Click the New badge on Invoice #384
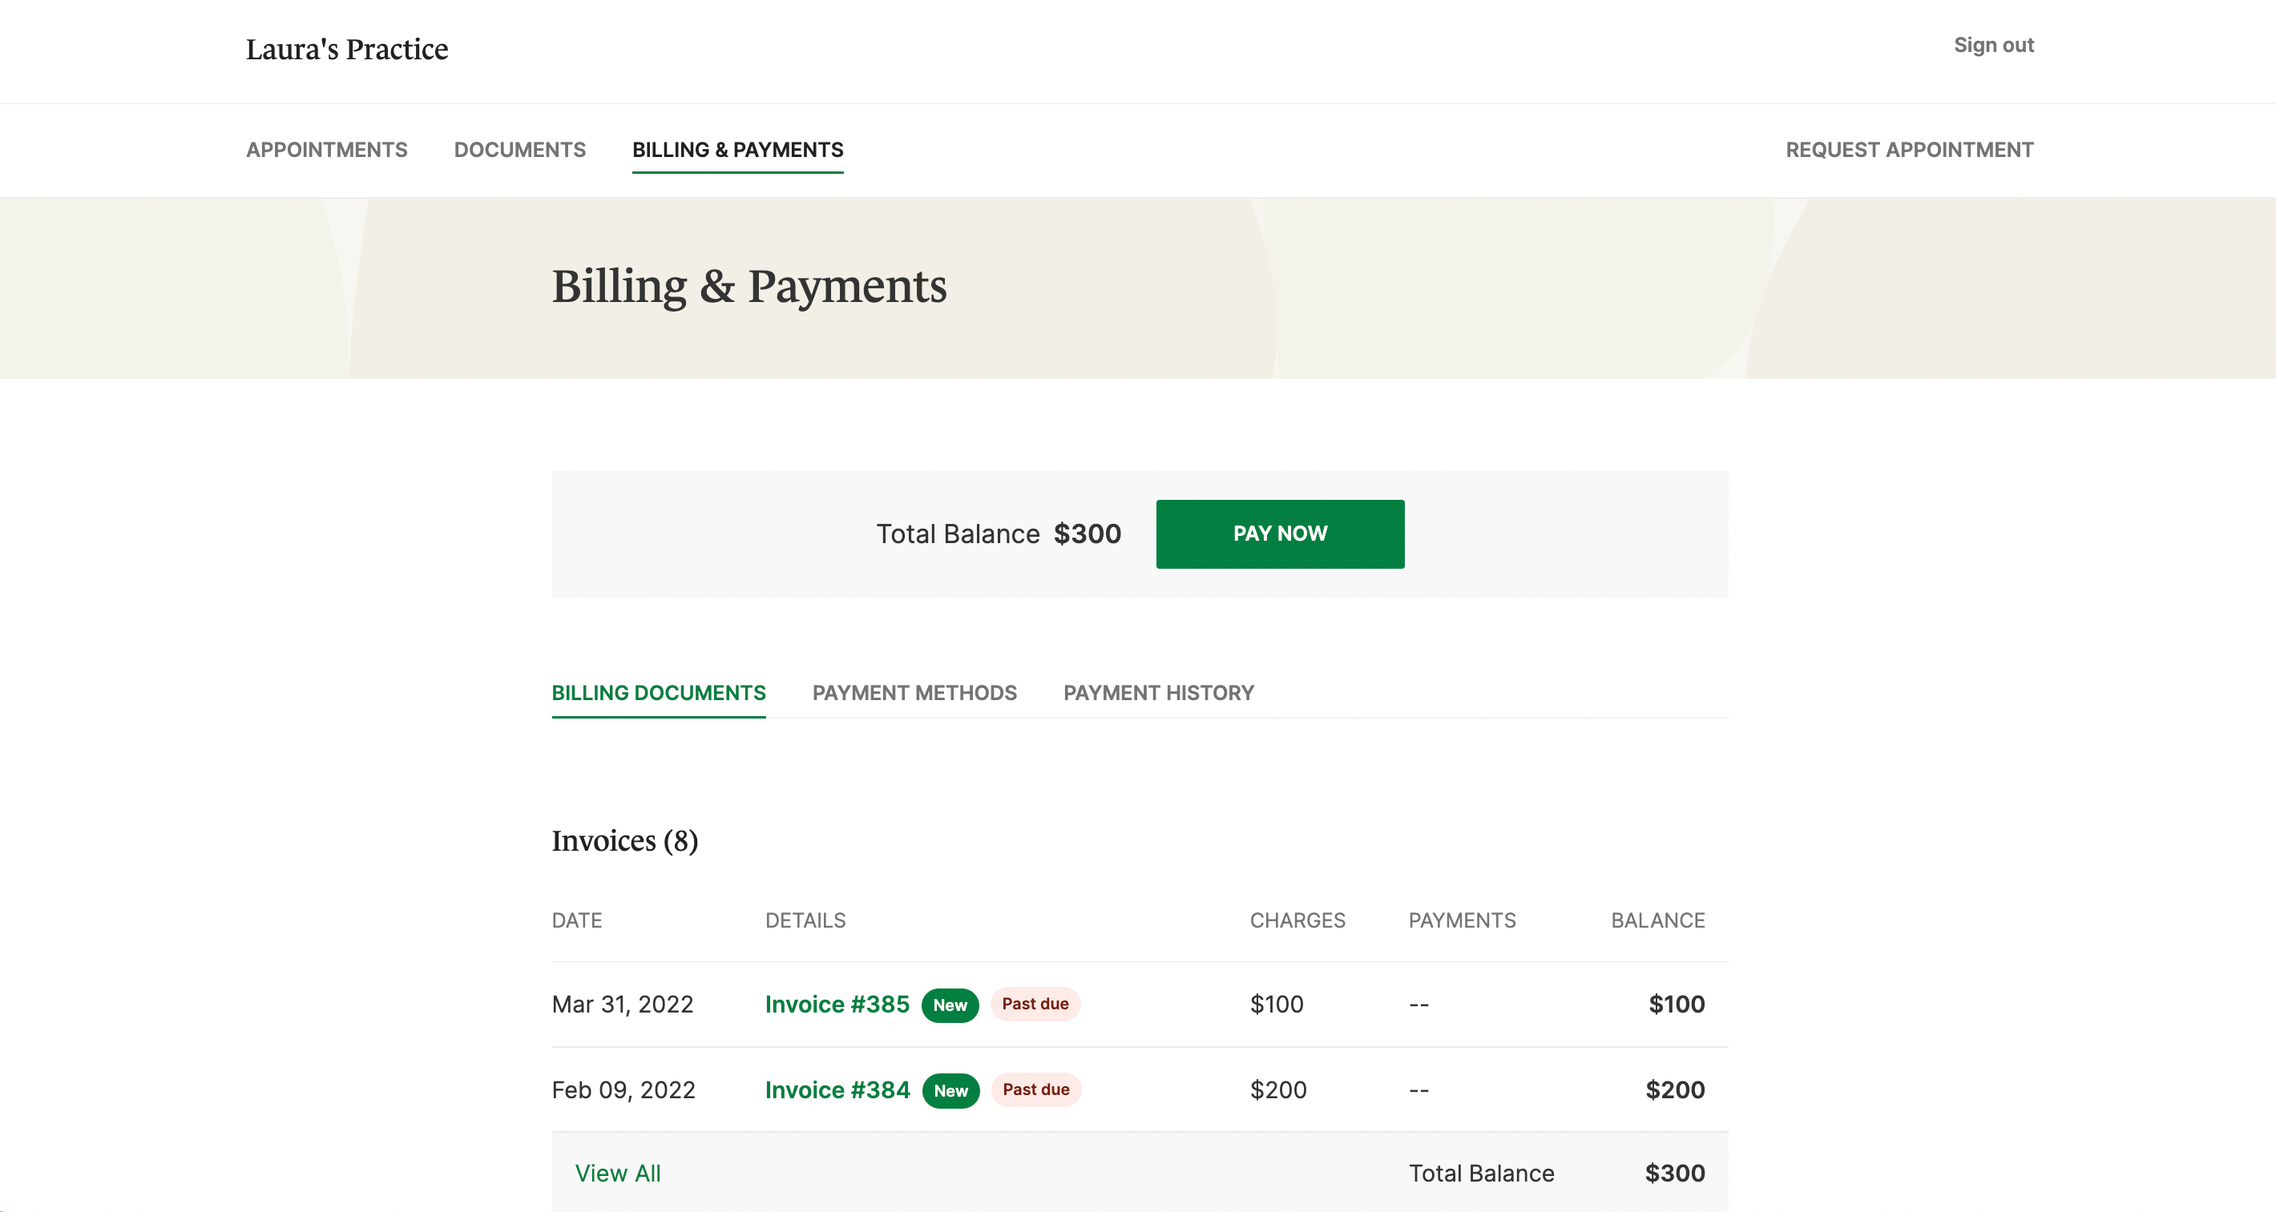 tap(949, 1090)
